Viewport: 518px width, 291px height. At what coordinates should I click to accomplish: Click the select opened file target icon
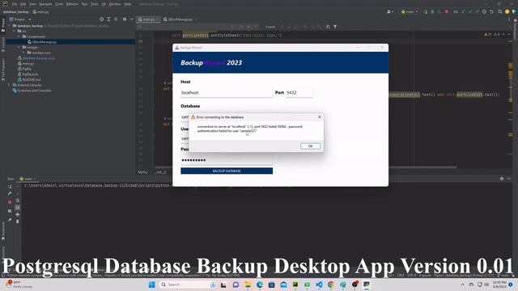tap(101, 19)
